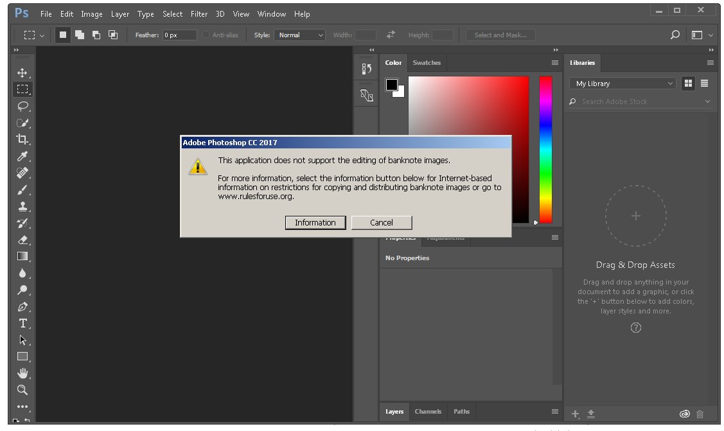Open the My Library dropdown
Image resolution: width=724 pixels, height=431 pixels.
click(x=623, y=84)
